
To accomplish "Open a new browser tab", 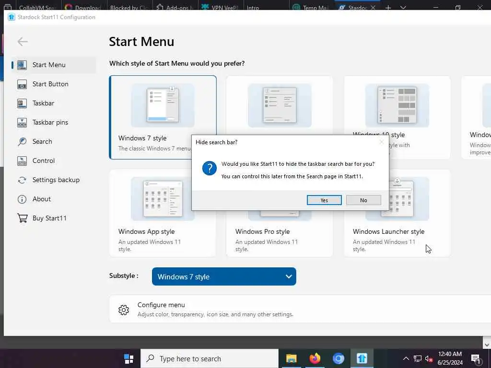I will click(388, 8).
